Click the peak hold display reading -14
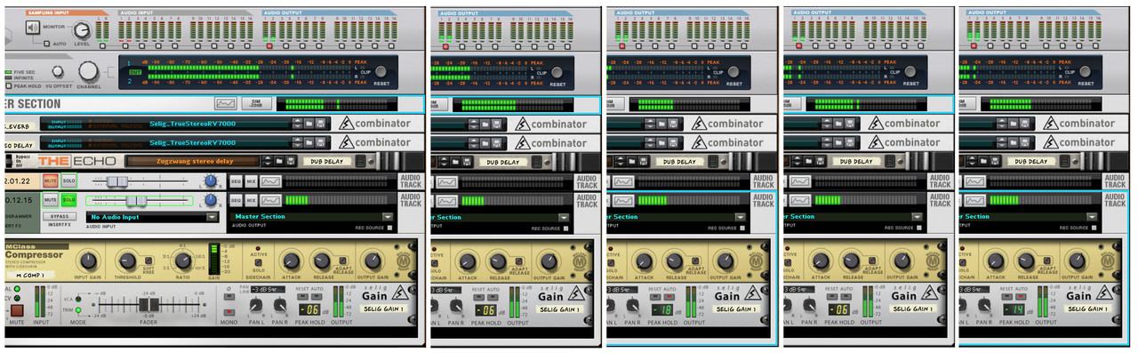 [x=1015, y=309]
